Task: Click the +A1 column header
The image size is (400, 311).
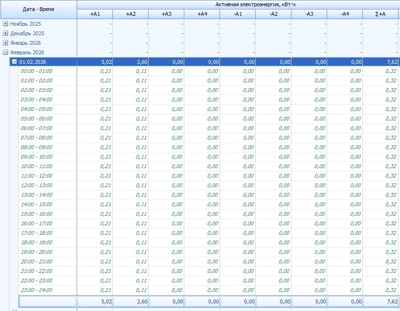Action: (95, 14)
